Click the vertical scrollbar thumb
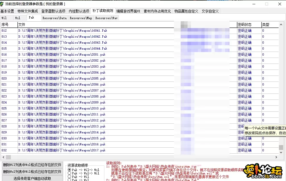 tap(281, 147)
